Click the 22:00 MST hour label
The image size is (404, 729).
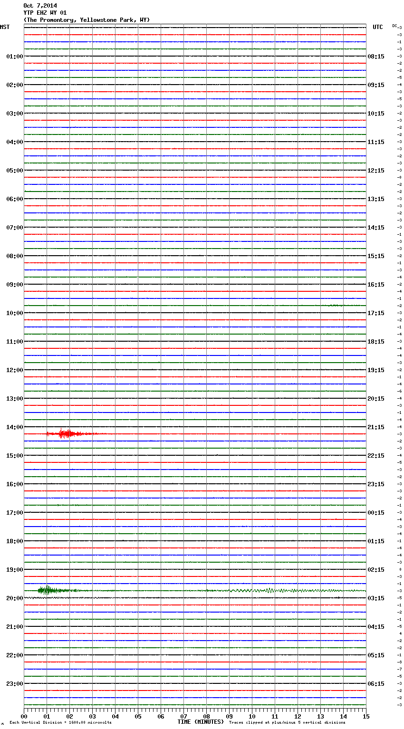[14, 655]
